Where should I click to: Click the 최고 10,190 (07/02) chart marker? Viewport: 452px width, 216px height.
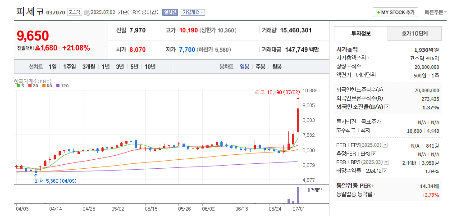pyautogui.click(x=278, y=92)
